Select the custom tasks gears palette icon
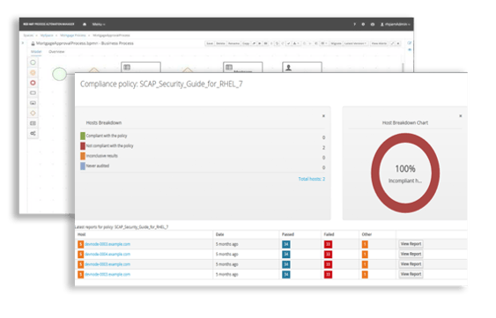This screenshot has height=318, width=496. click(33, 133)
